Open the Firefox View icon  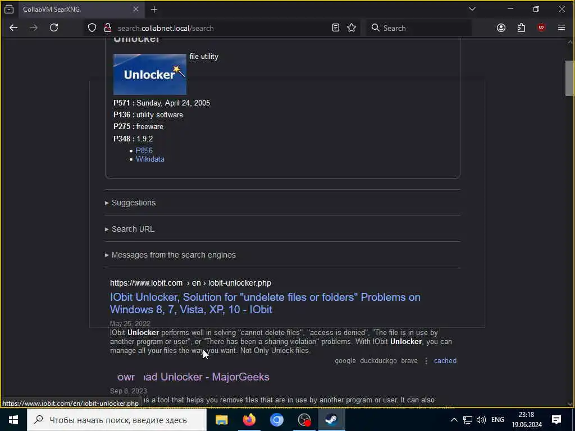pos(9,10)
